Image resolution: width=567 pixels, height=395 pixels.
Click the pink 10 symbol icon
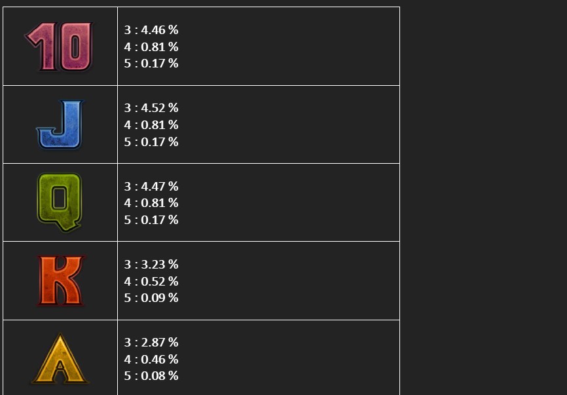click(x=60, y=47)
